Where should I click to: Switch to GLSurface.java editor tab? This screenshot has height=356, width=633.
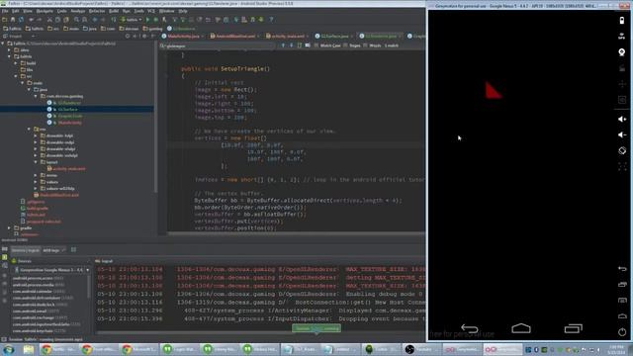(334, 36)
